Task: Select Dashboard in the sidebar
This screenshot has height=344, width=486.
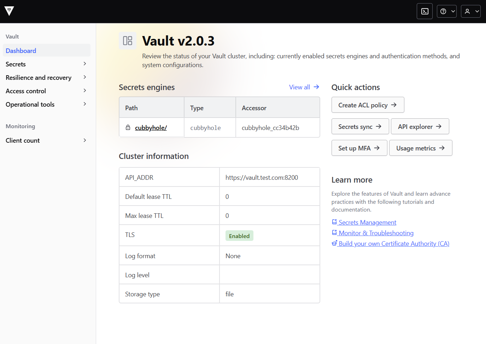Action: coord(47,51)
